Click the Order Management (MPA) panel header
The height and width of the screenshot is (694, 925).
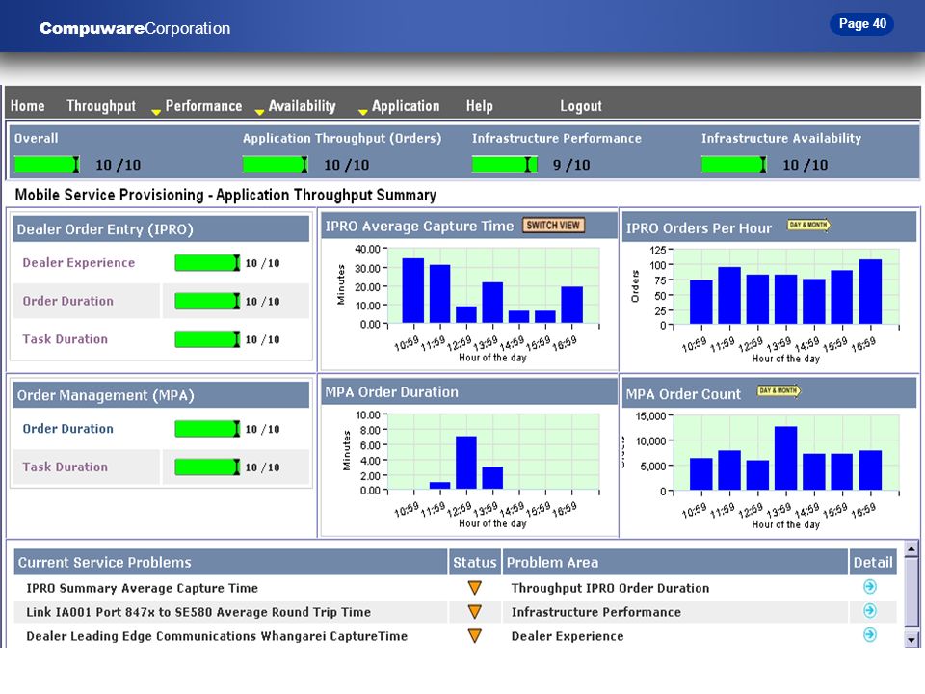tap(161, 395)
